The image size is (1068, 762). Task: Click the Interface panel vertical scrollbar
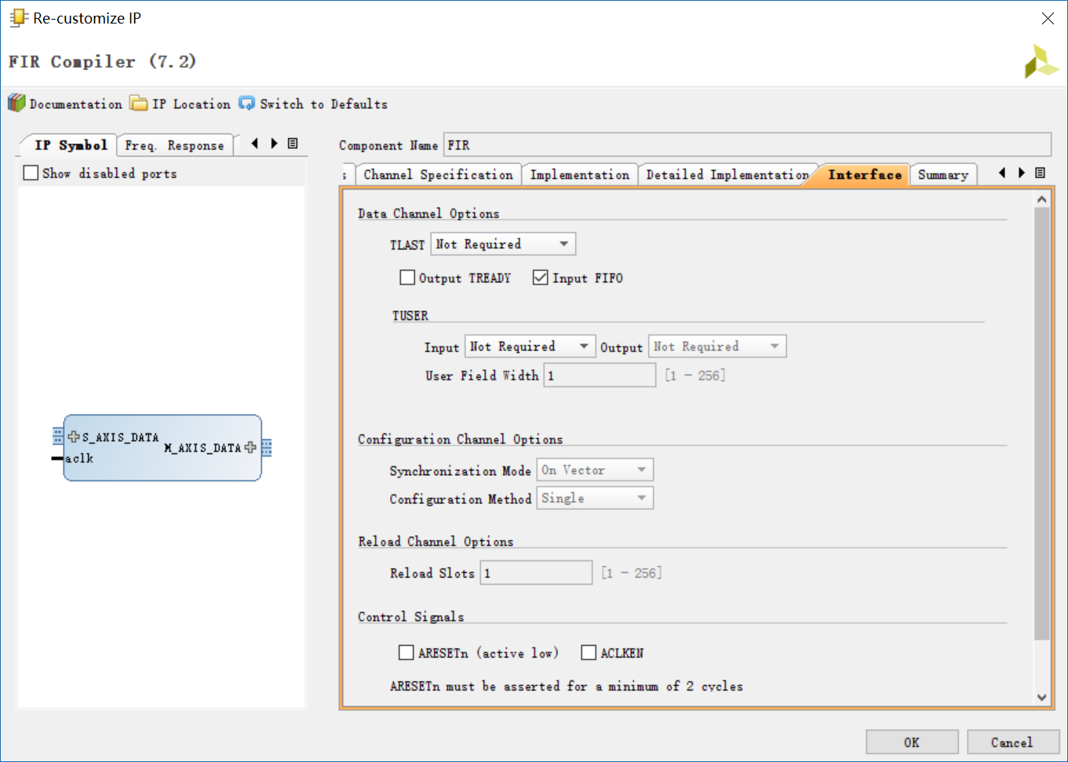click(x=1041, y=423)
